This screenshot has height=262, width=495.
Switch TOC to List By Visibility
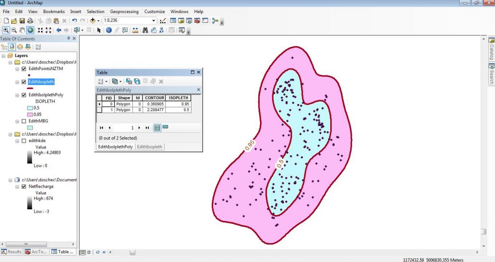click(20, 47)
